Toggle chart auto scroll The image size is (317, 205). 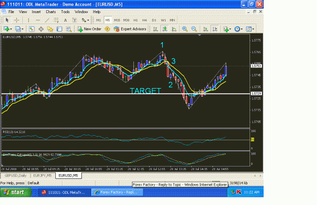coord(205,29)
